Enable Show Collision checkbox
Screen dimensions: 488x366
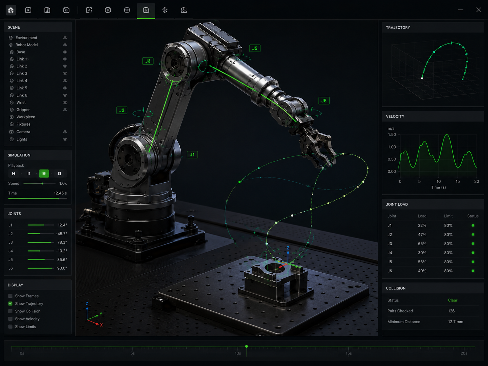(10, 311)
